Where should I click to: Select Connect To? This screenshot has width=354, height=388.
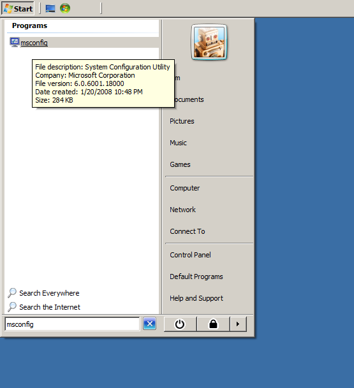[x=188, y=231]
